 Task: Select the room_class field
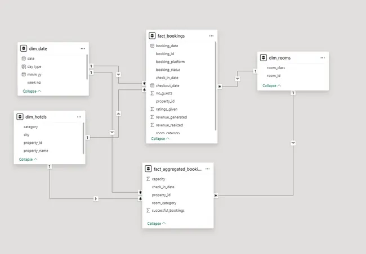point(276,67)
